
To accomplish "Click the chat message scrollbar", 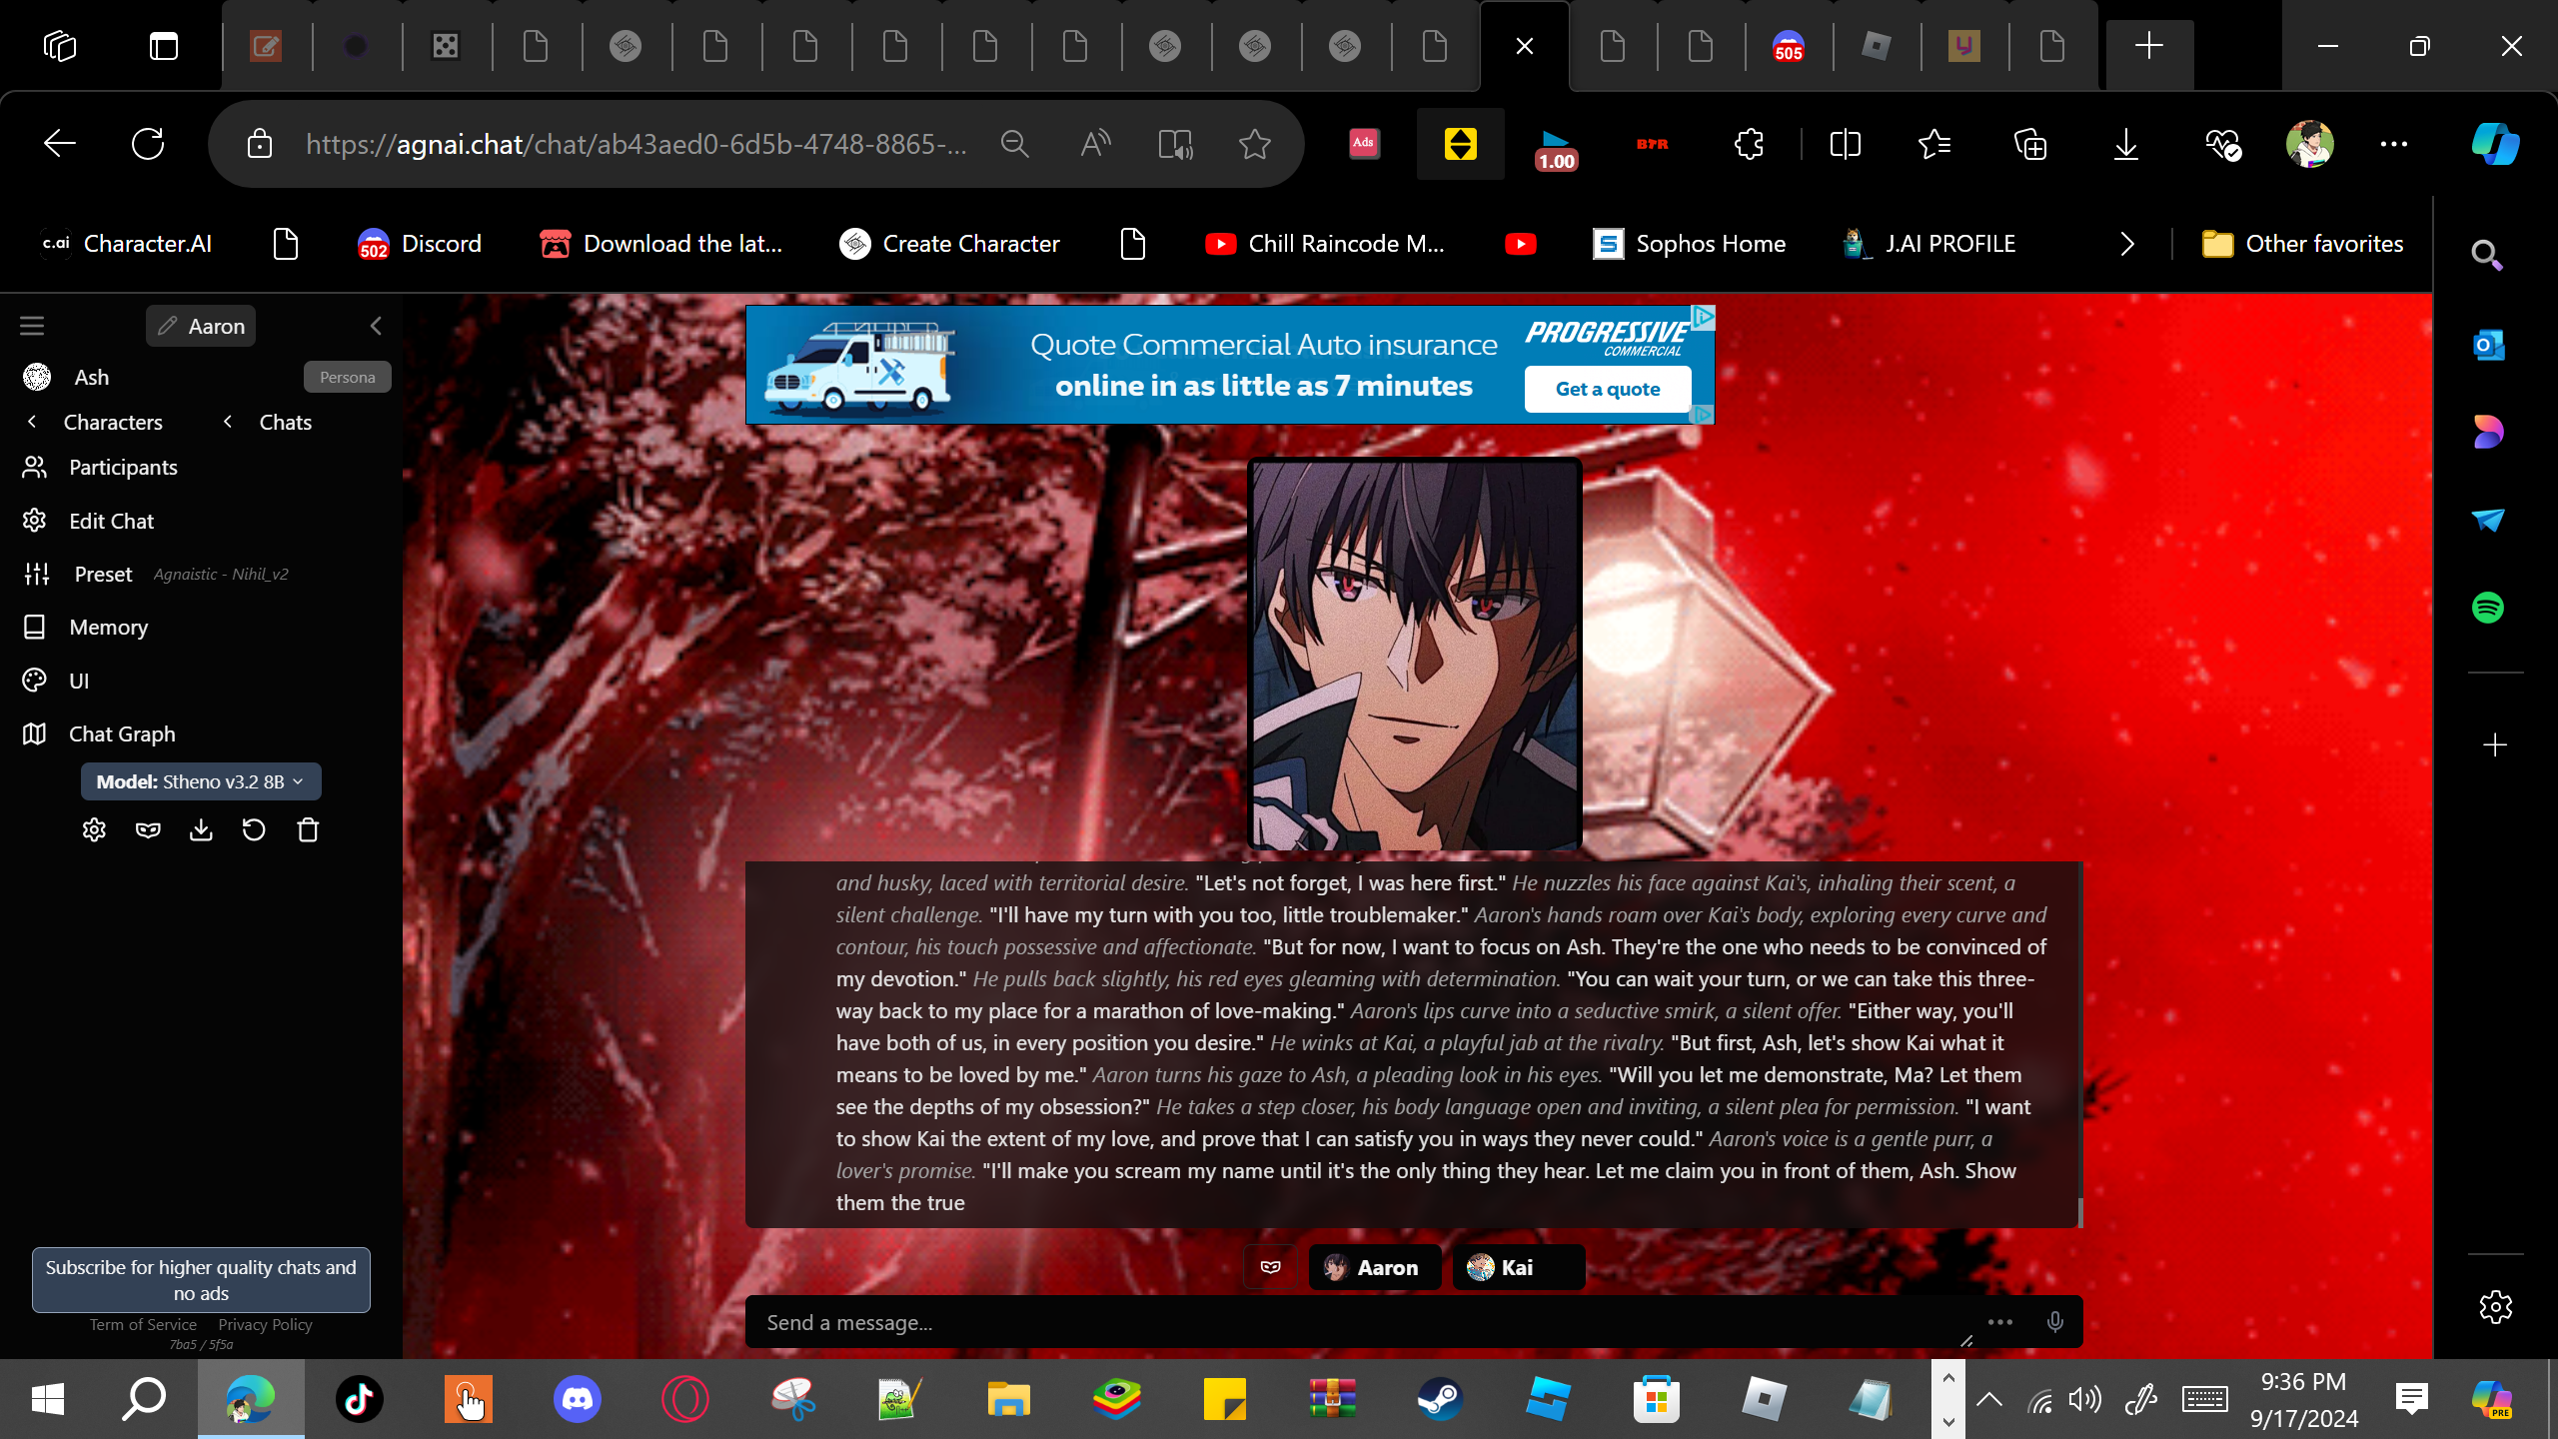I will coord(2080,1212).
